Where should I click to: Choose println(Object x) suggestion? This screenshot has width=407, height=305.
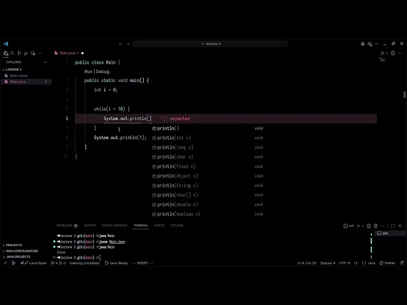[x=208, y=176]
